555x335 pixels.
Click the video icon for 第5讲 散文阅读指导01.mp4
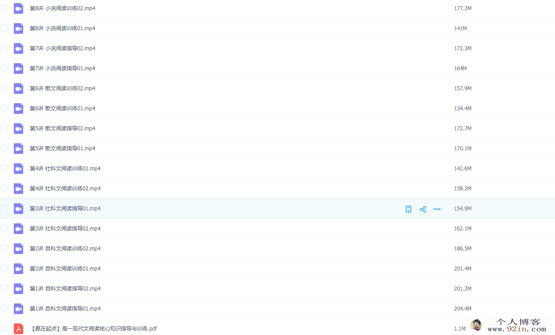(18, 149)
